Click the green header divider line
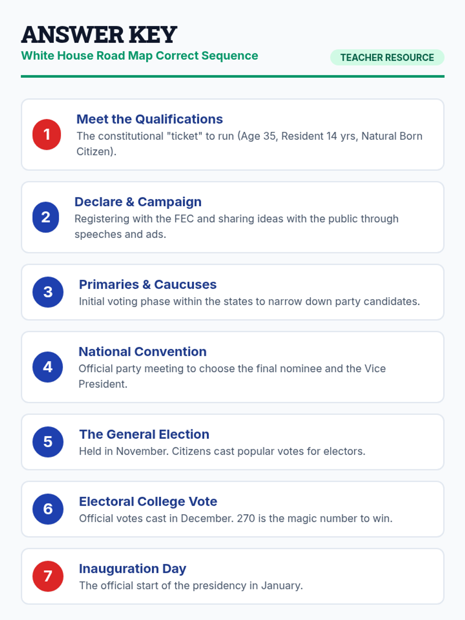The height and width of the screenshot is (620, 465). [x=232, y=76]
